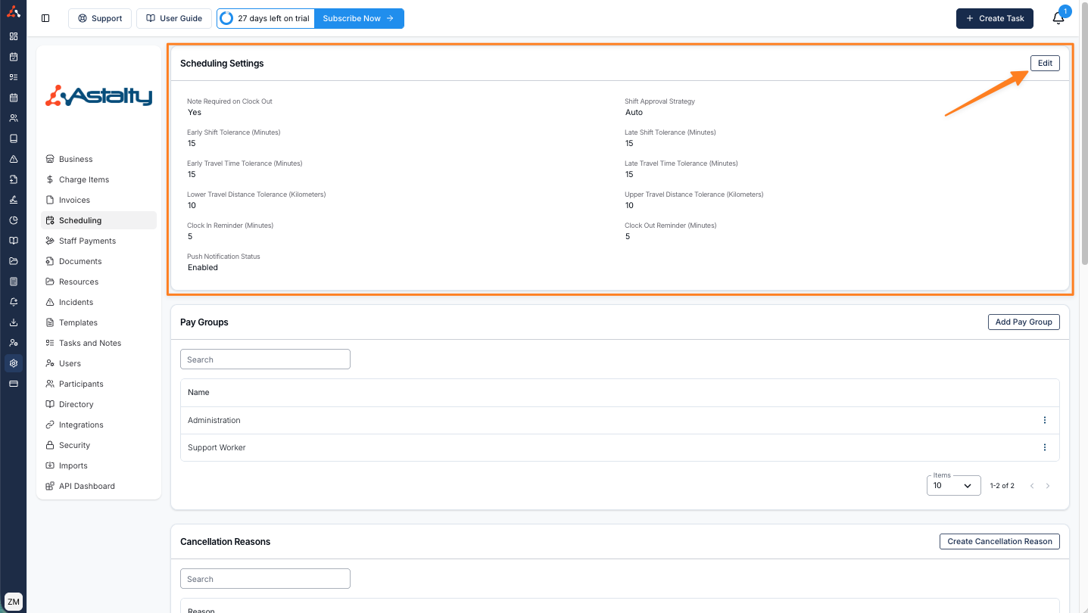Open the dashboard grid icon in left rail
Screen dimensions: 1088x613
tap(13, 36)
